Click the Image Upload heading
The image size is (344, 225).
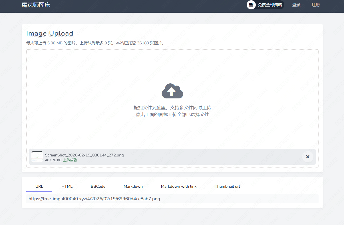[x=50, y=33]
